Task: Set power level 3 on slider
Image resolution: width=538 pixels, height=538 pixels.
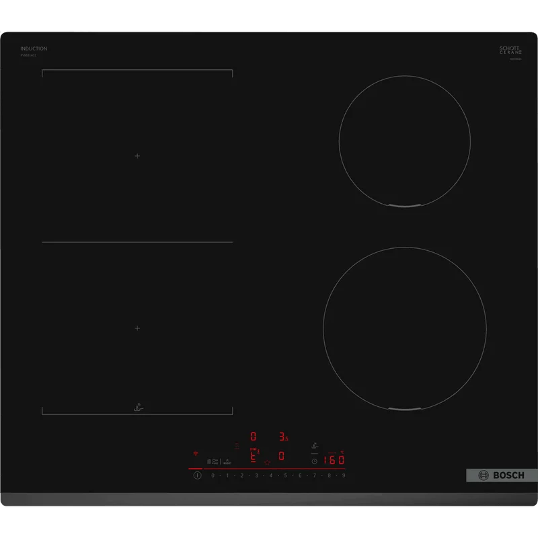Action: pyautogui.click(x=257, y=475)
